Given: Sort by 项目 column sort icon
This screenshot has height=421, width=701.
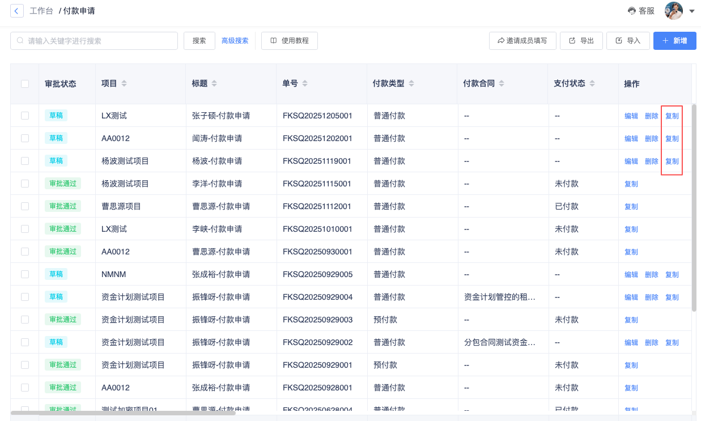Looking at the screenshot, I should click(x=124, y=84).
